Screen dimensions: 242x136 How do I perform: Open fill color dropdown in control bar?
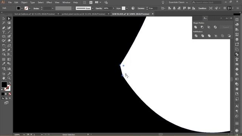click(22, 8)
